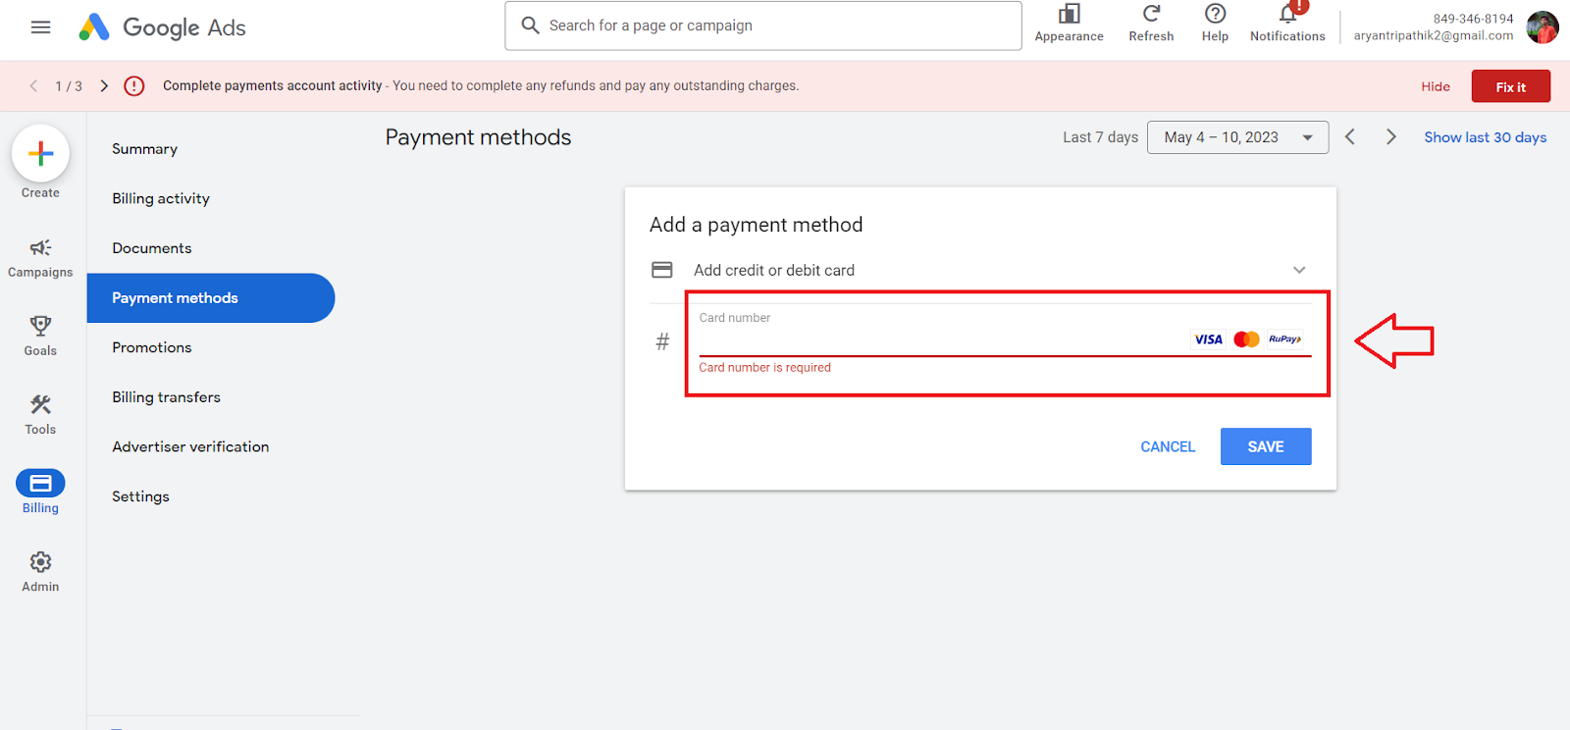Click Show last 30 days link

pyautogui.click(x=1486, y=137)
